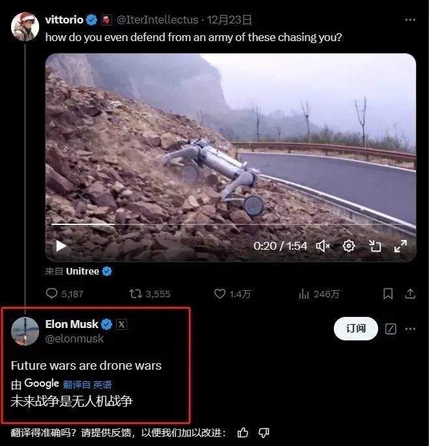Expand video to fullscreen
This screenshot has height=446, width=429.
(400, 246)
